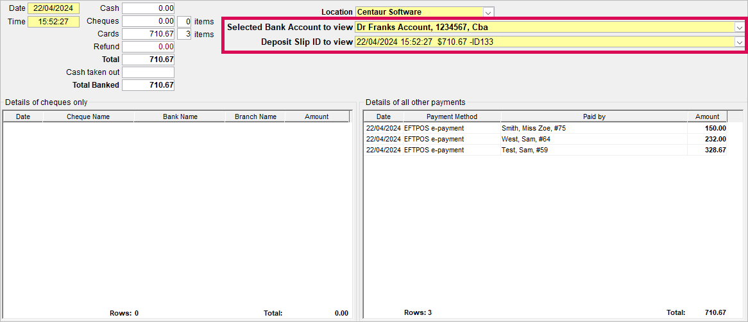
Task: Click the Payment Method column header
Action: point(452,117)
